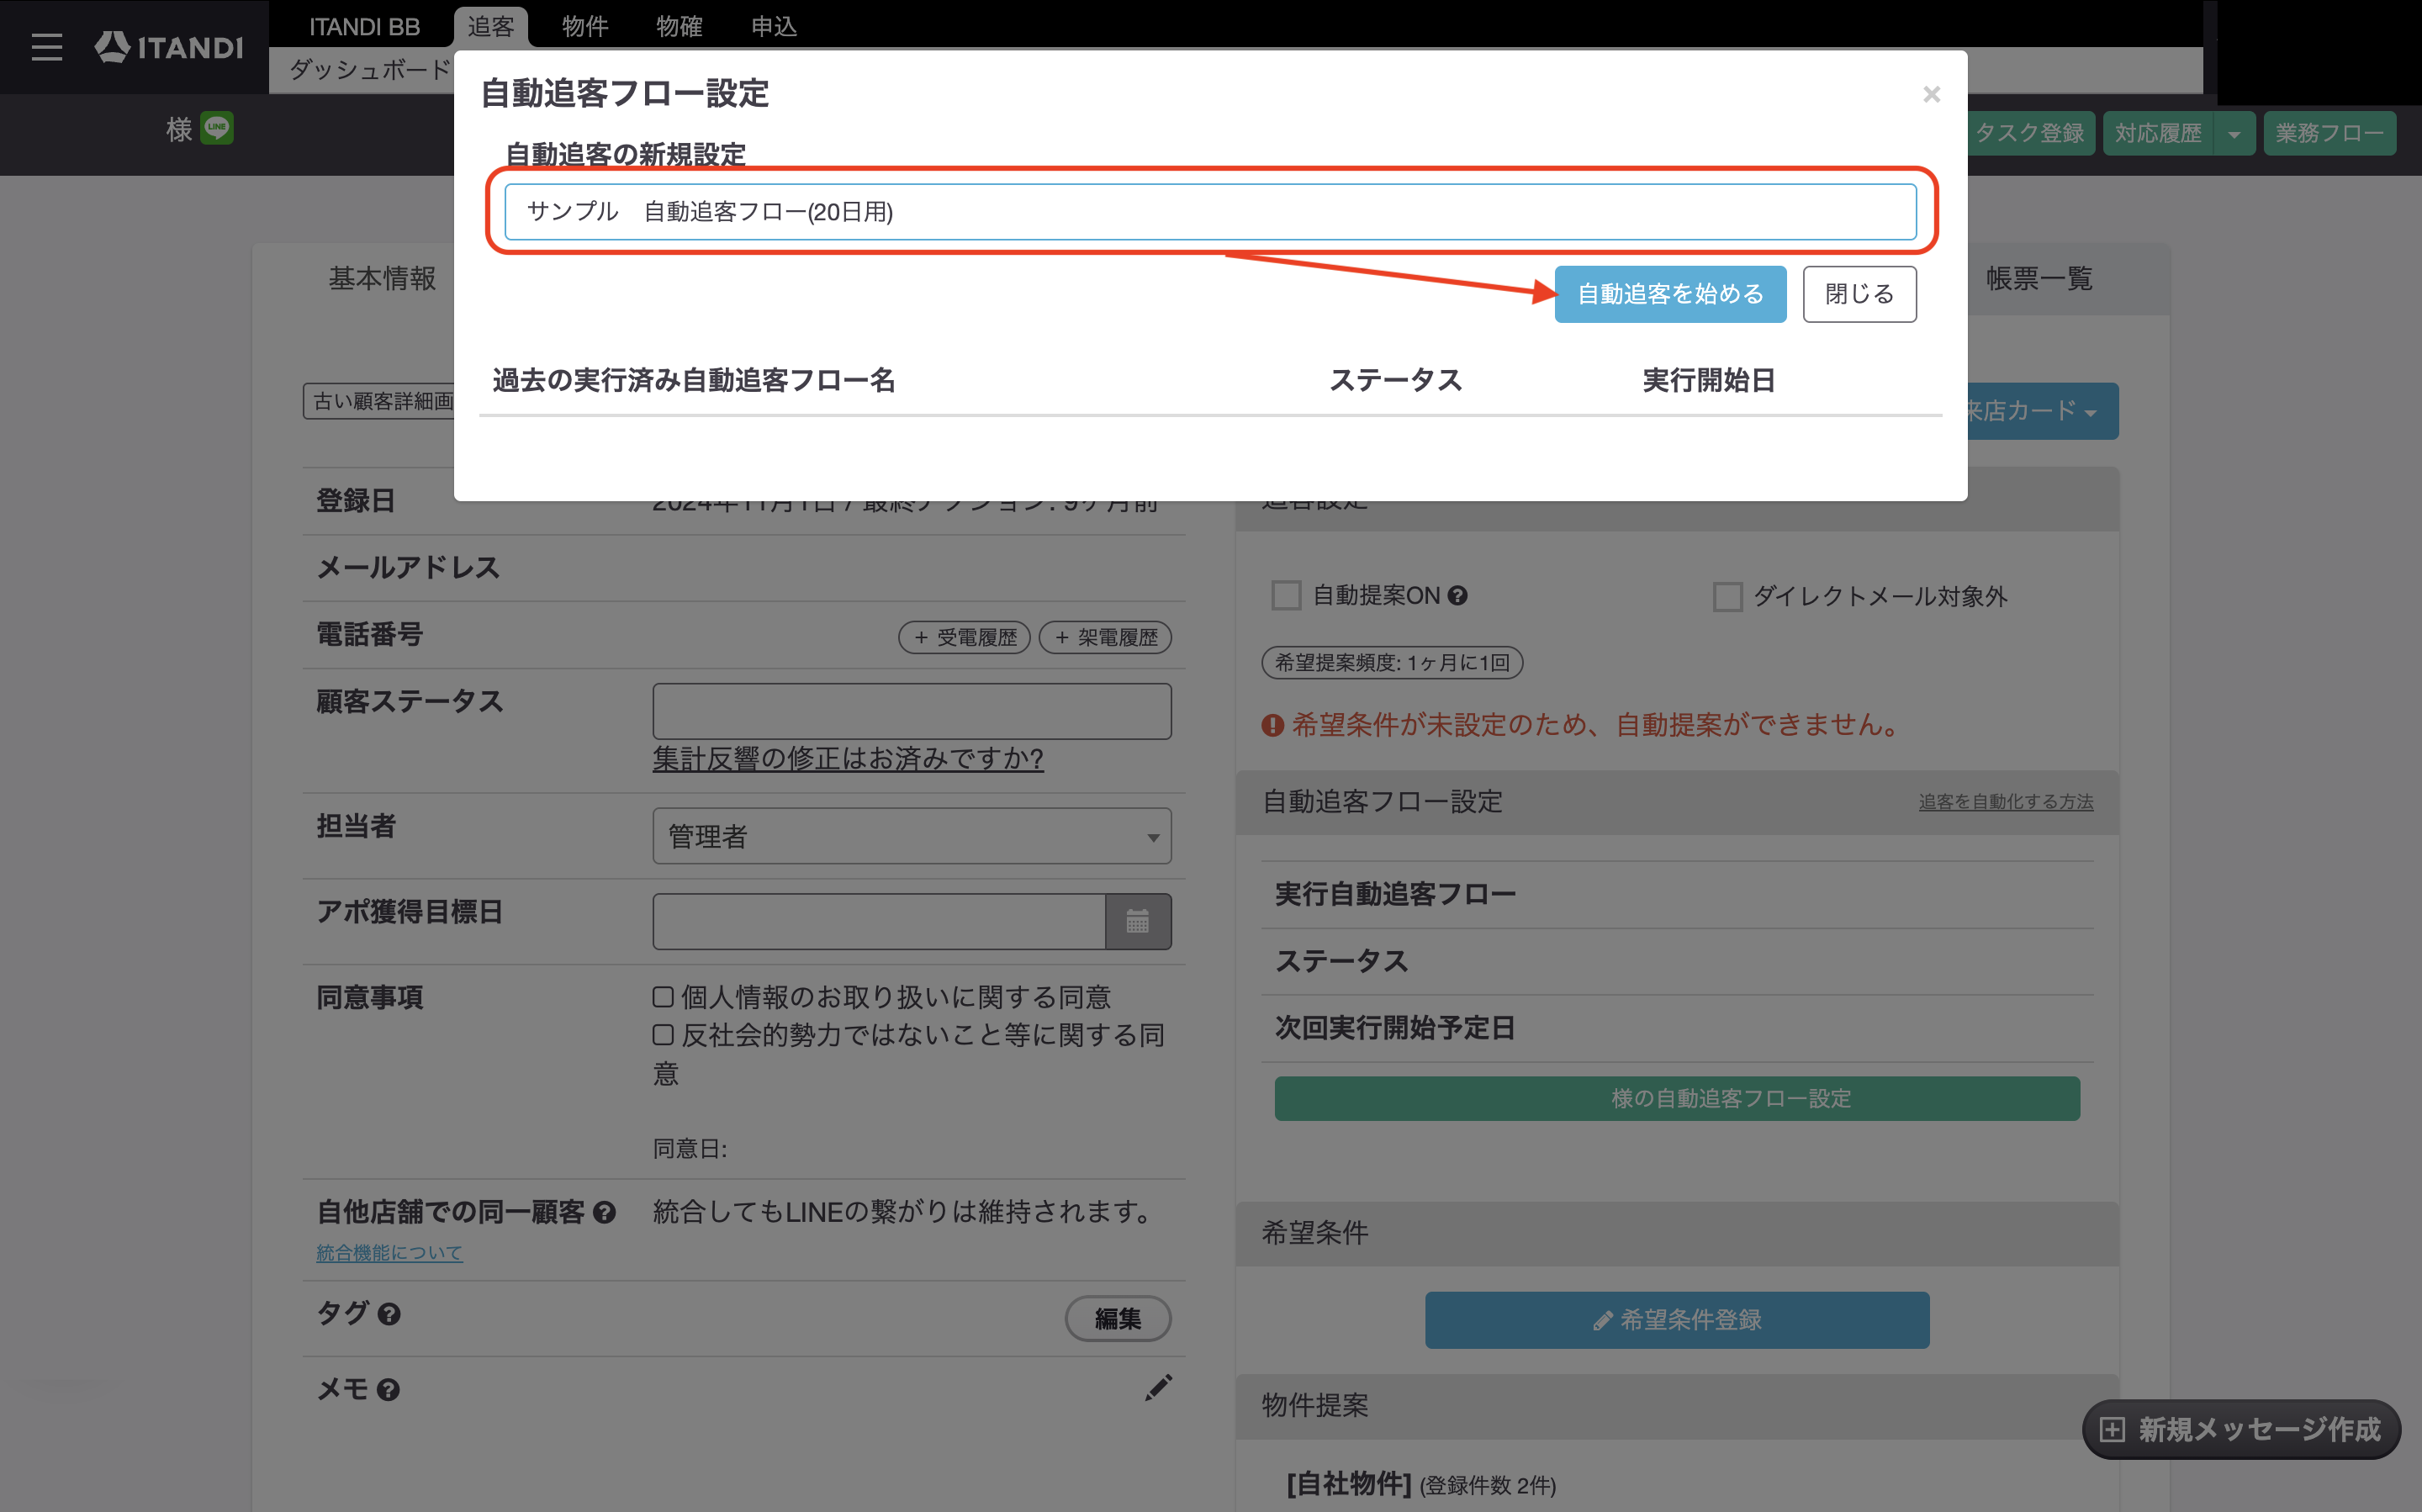
Task: Open 集計反響の修正はお済みですか? link
Action: tap(847, 759)
